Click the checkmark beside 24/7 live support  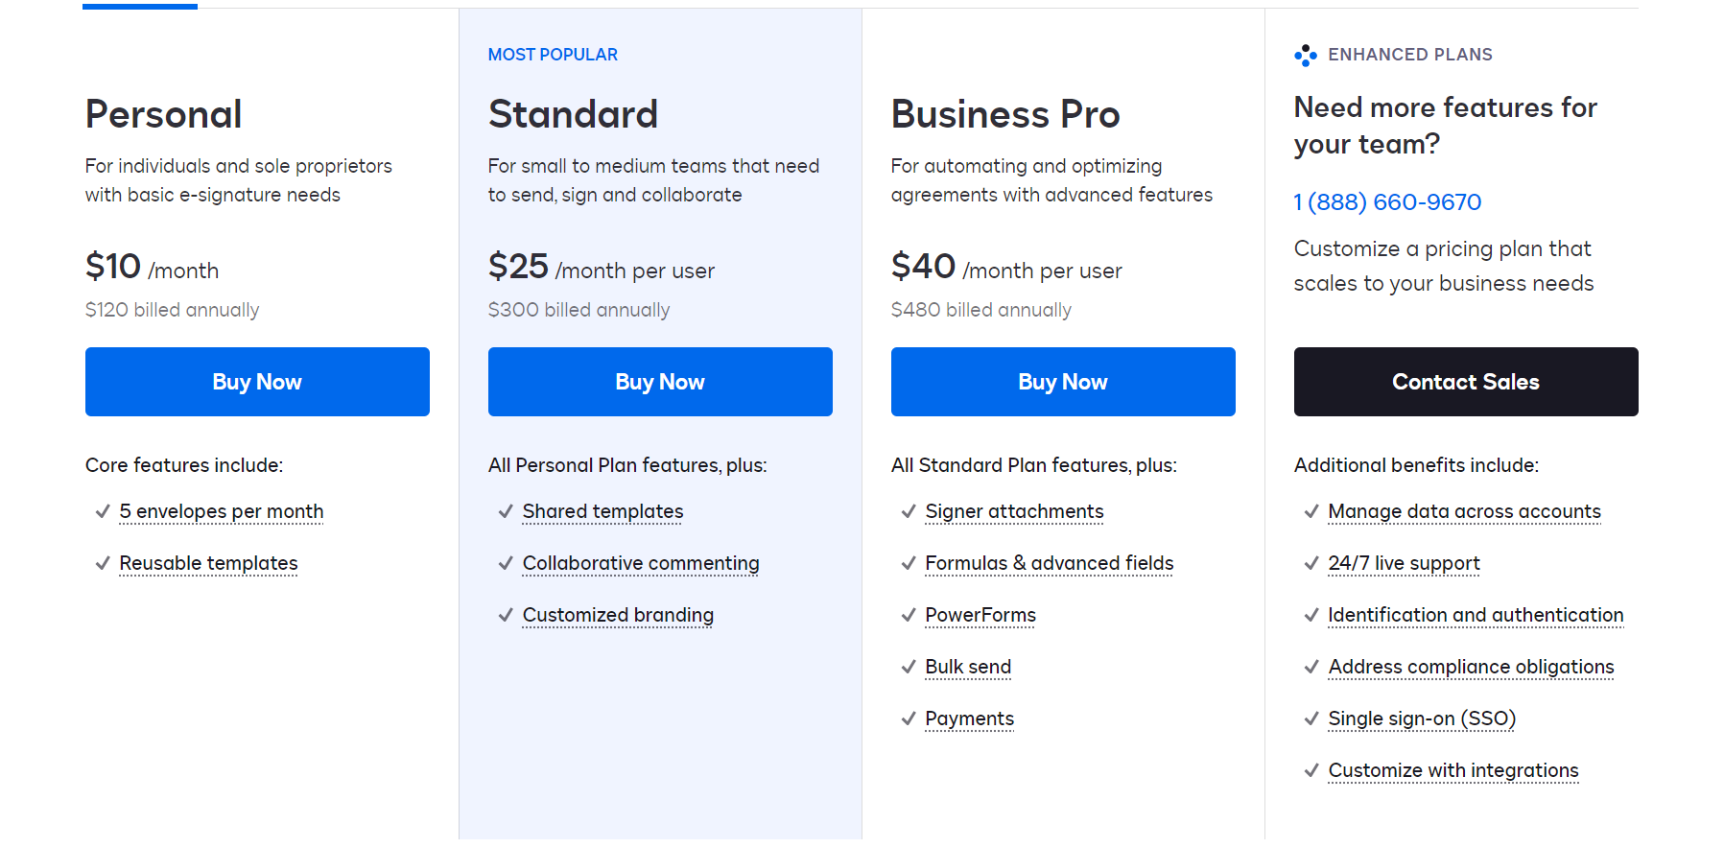pyautogui.click(x=1311, y=563)
